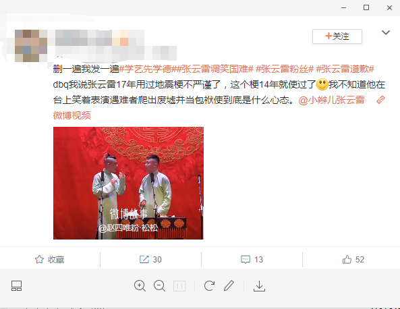
Task: Open hashtag #张云雷道歉#
Action: coord(345,69)
